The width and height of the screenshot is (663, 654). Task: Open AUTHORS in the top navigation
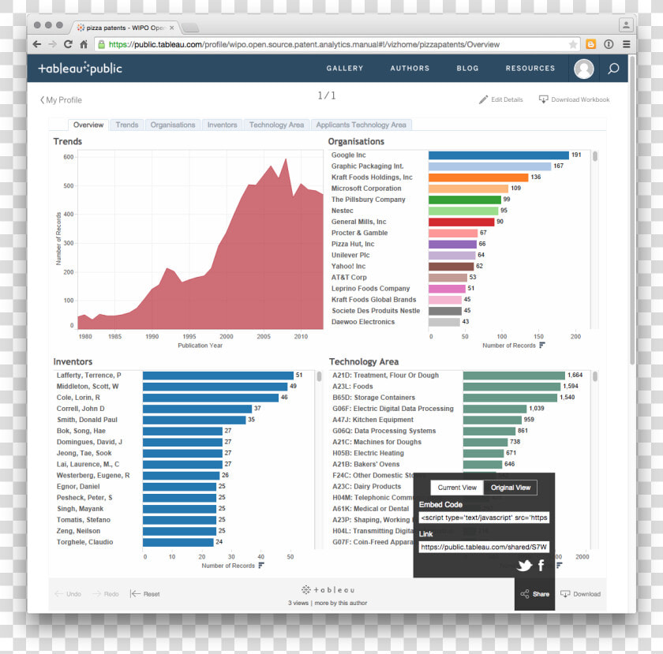pos(410,68)
